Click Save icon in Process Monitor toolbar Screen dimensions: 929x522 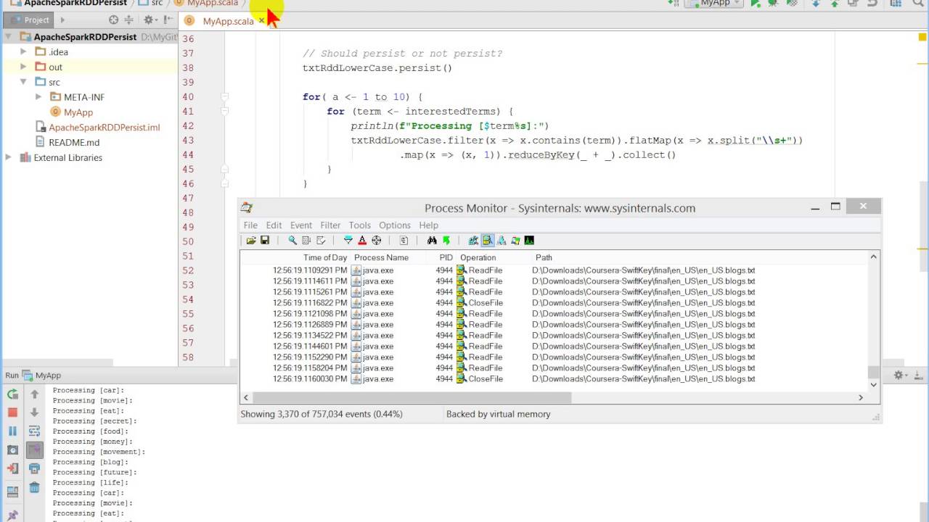click(x=265, y=240)
